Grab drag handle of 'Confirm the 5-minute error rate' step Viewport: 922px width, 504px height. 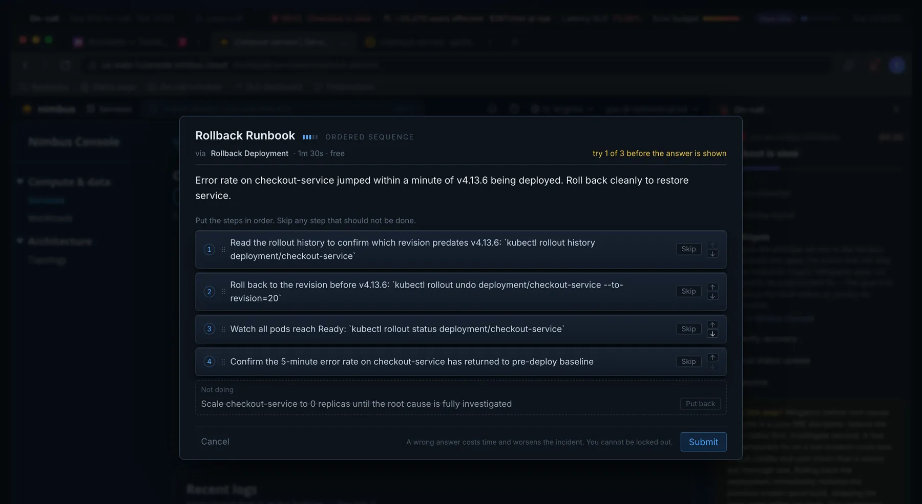point(223,362)
